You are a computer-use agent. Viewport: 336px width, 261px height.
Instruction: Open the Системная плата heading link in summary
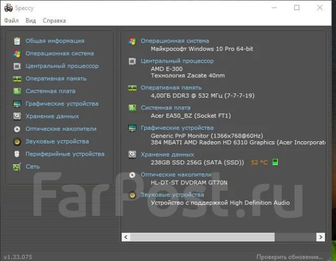tap(165, 108)
